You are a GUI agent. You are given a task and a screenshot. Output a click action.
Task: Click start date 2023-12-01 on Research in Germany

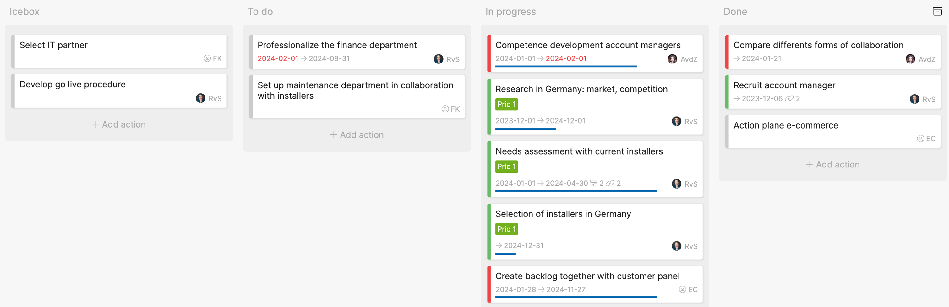[x=515, y=121]
